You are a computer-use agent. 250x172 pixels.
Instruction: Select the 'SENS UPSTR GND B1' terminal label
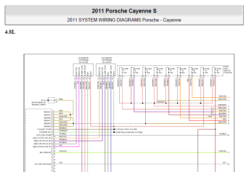click(x=42, y=147)
